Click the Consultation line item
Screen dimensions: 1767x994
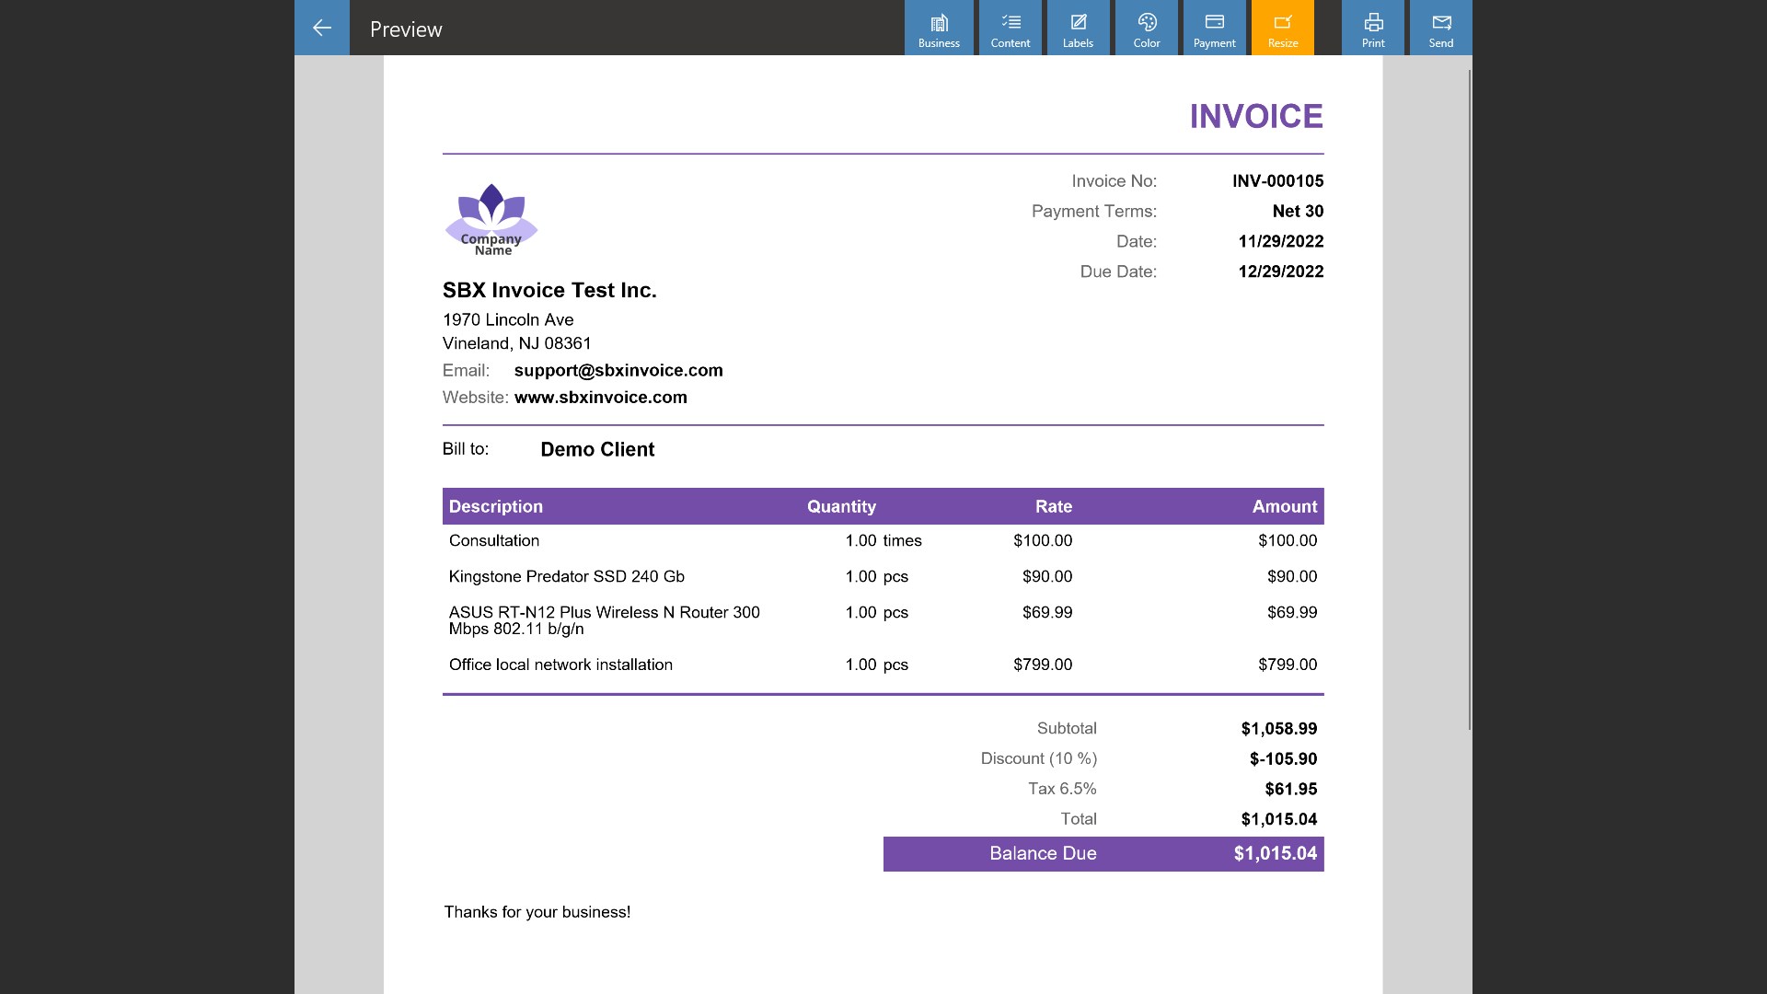coord(493,540)
